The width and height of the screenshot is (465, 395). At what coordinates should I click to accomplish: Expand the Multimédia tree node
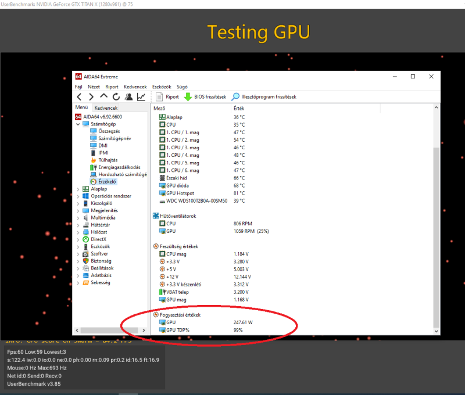[78, 218]
